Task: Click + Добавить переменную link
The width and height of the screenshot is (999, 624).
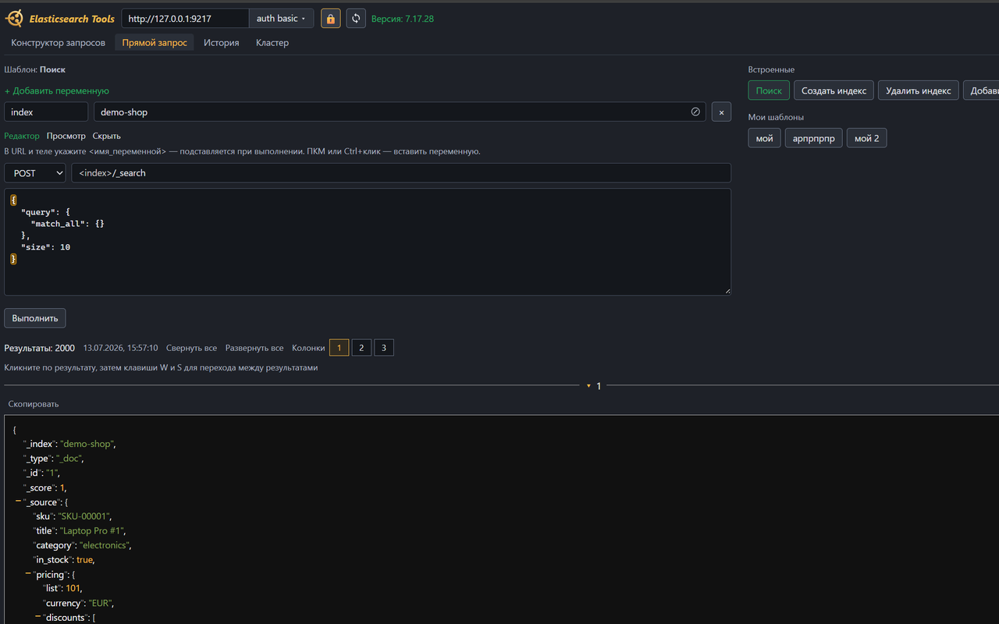Action: (57, 90)
